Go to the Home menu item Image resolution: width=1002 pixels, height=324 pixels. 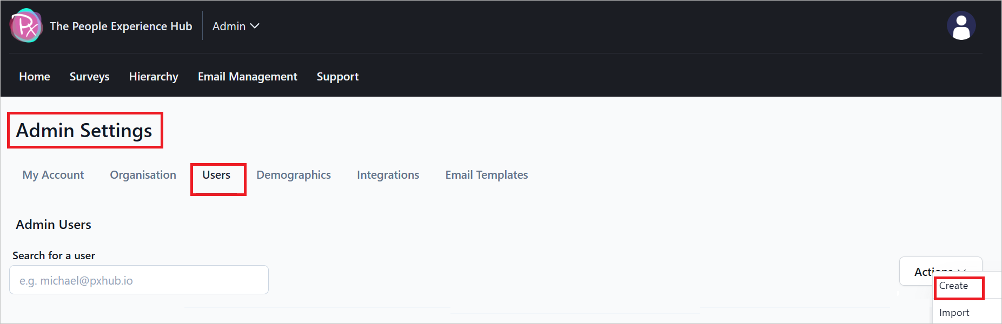tap(35, 77)
